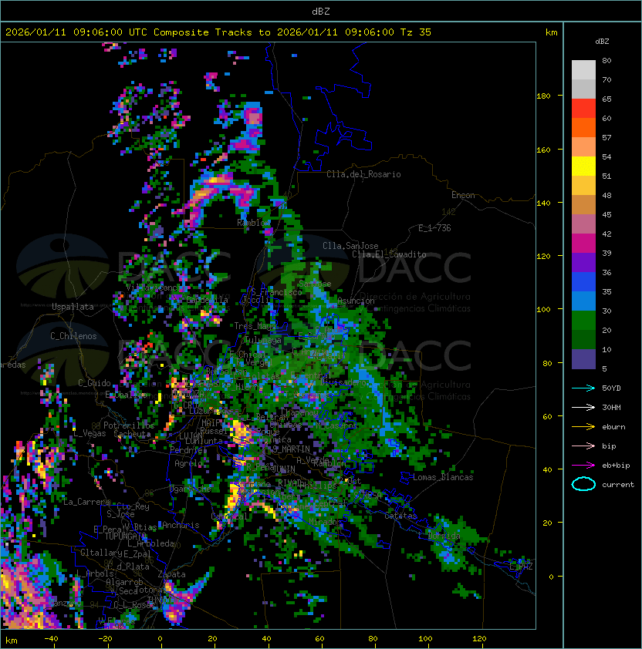Image resolution: width=642 pixels, height=649 pixels.
Task: Click the 'Potrerillos' map label
Action: 129,425
